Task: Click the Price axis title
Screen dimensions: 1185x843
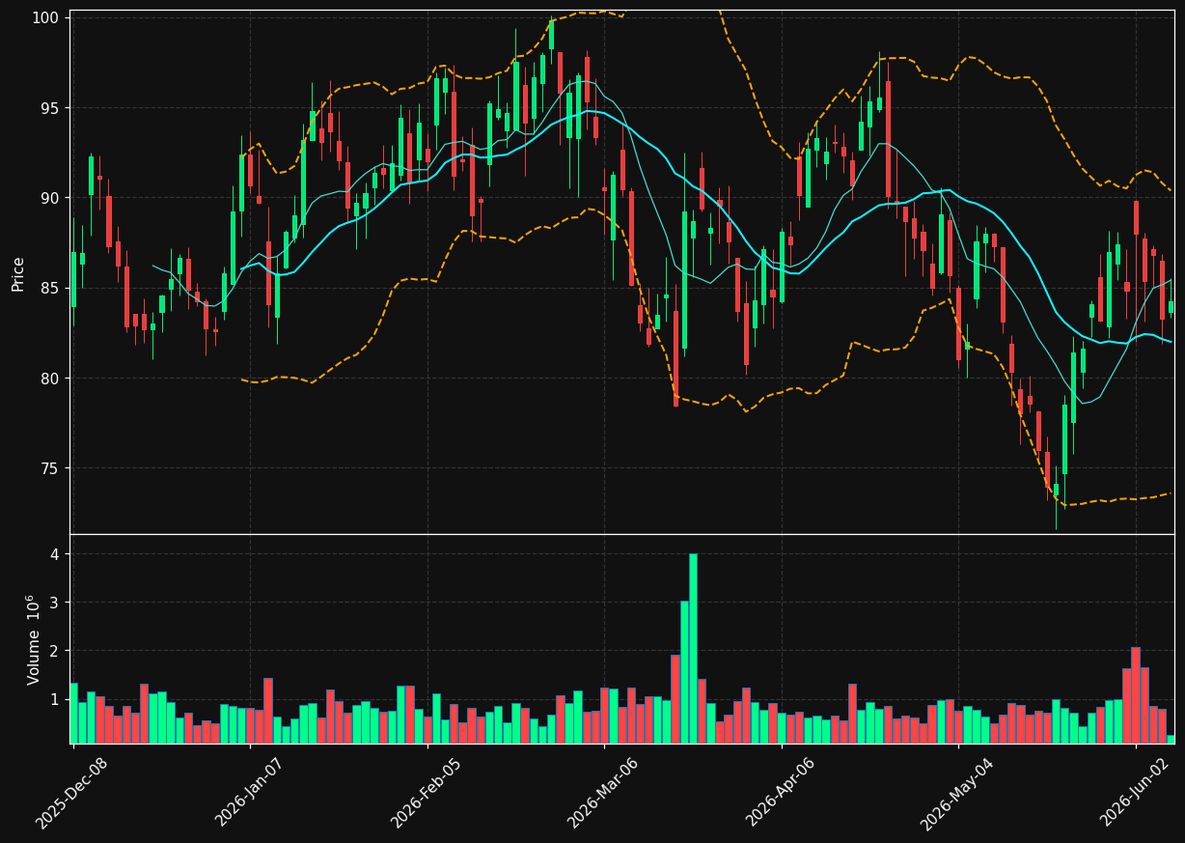Action: (18, 273)
